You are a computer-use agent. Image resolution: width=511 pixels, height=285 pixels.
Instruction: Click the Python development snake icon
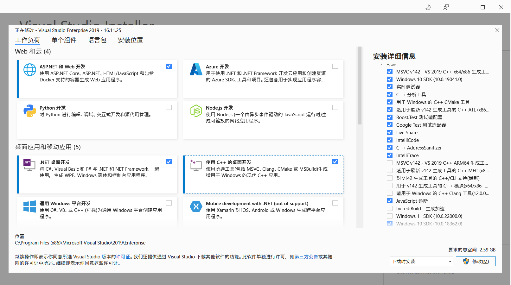coord(30,111)
